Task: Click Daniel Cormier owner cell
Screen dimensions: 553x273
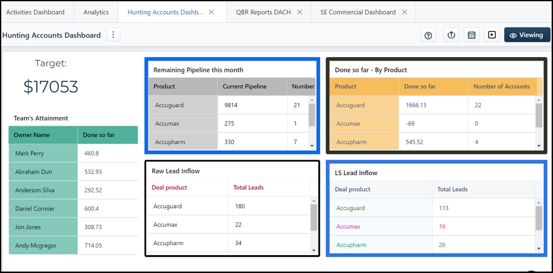Action: (43, 208)
